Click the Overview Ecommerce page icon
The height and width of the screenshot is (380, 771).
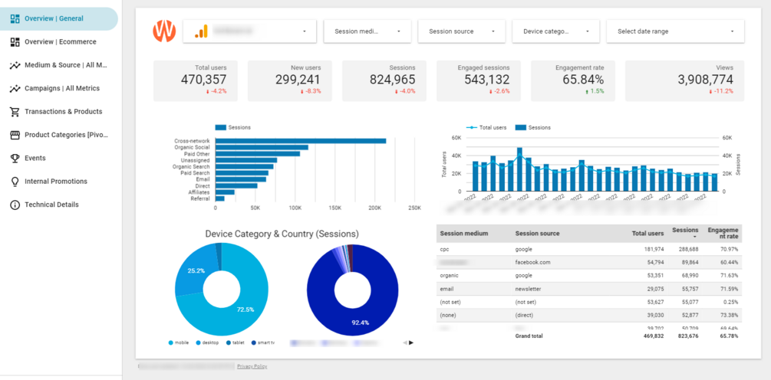[x=15, y=41]
